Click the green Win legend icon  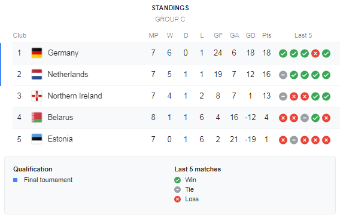click(177, 180)
